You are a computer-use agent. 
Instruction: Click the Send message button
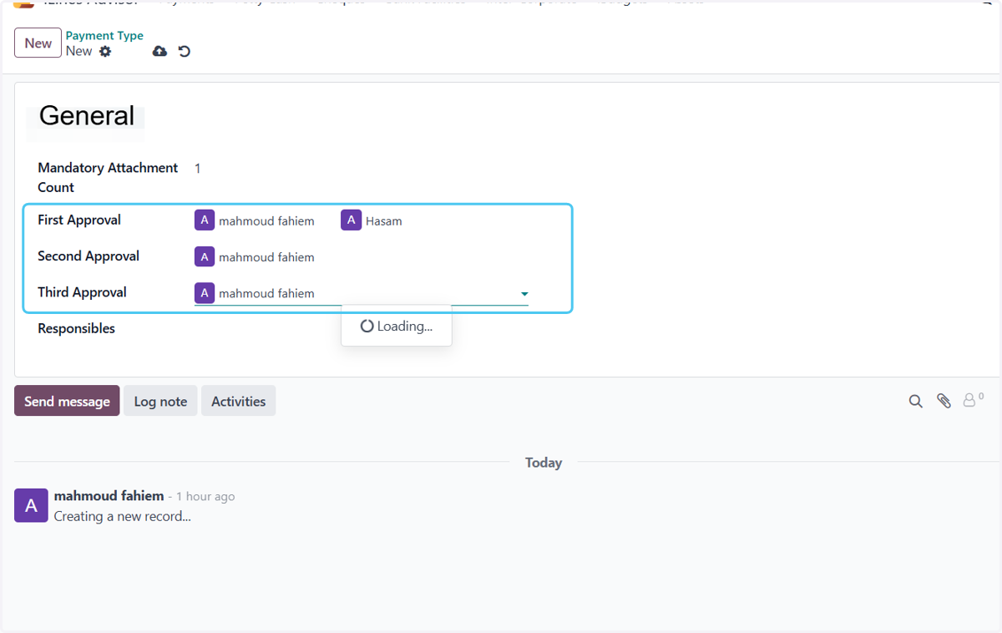click(x=67, y=402)
